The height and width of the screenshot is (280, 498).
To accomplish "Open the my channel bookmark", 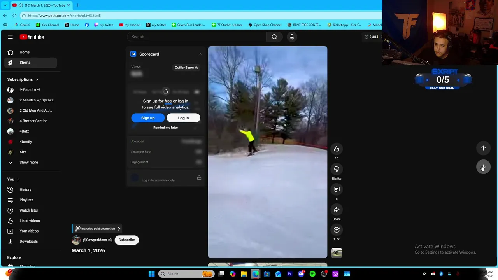I will point(130,25).
